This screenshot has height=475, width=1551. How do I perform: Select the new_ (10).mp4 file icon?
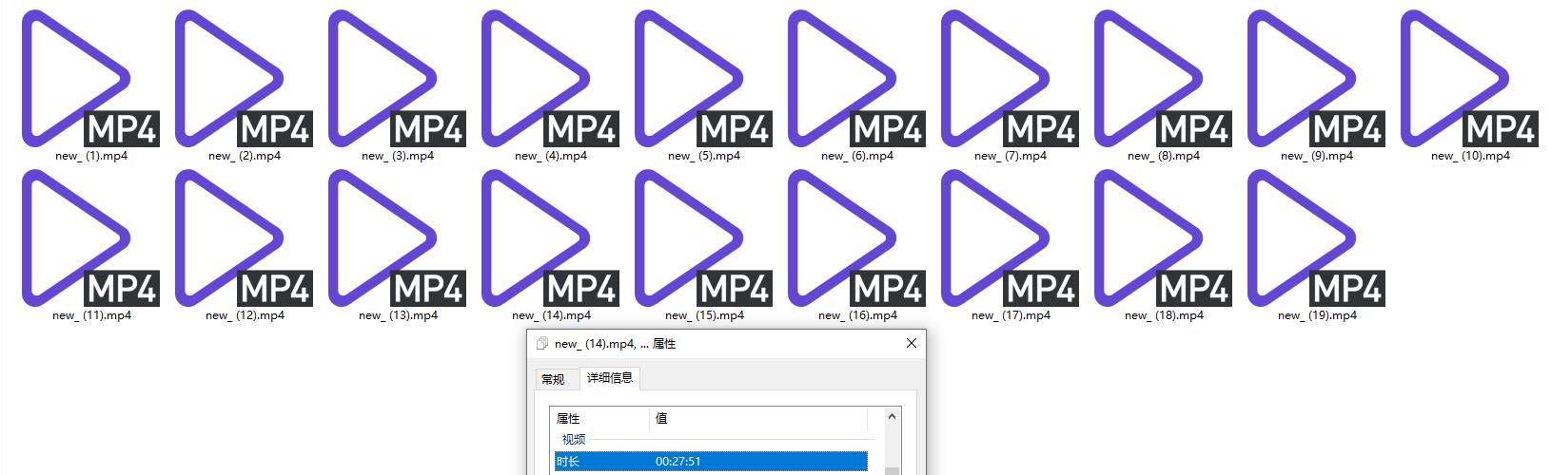coord(1469,80)
